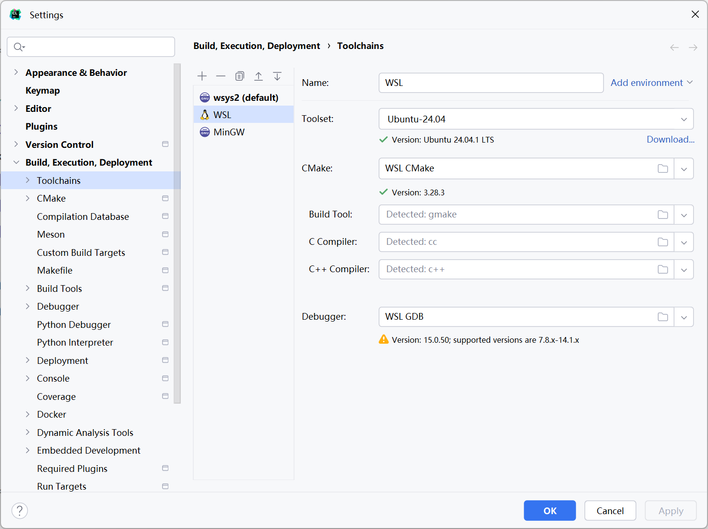Focus the settings search field
The image size is (708, 529).
(x=91, y=47)
